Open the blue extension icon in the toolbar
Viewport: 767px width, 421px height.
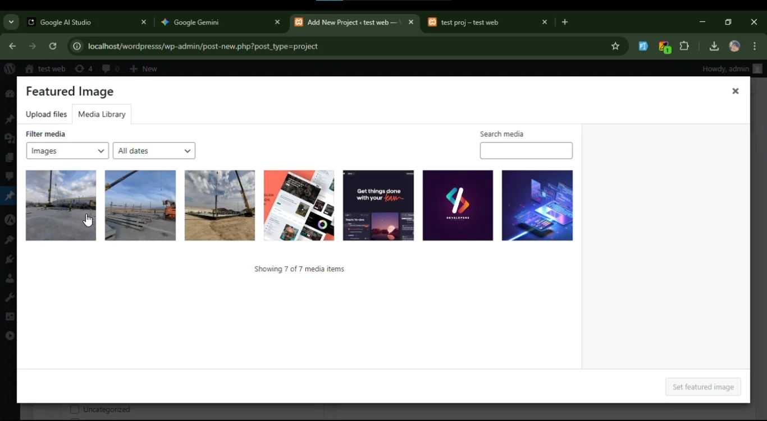click(x=643, y=47)
